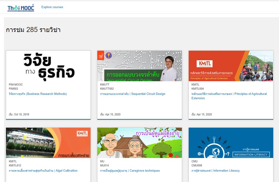
Task: Select the KMUTT002 course code text
Action: pos(107,89)
